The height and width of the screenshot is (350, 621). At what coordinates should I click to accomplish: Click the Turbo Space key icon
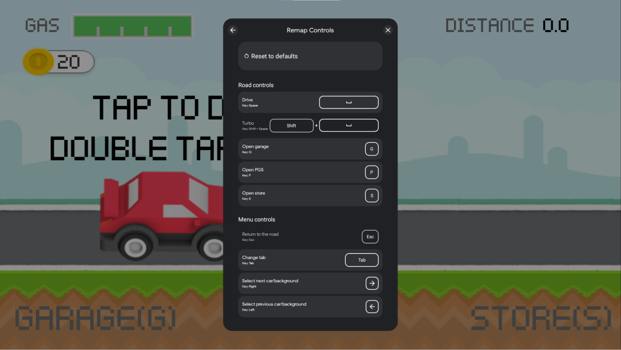349,125
